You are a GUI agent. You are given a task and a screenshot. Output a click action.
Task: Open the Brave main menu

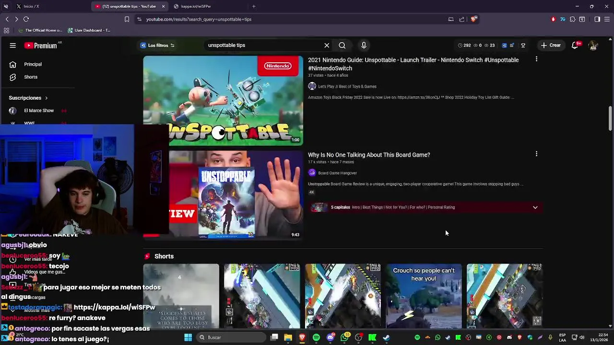(607, 19)
